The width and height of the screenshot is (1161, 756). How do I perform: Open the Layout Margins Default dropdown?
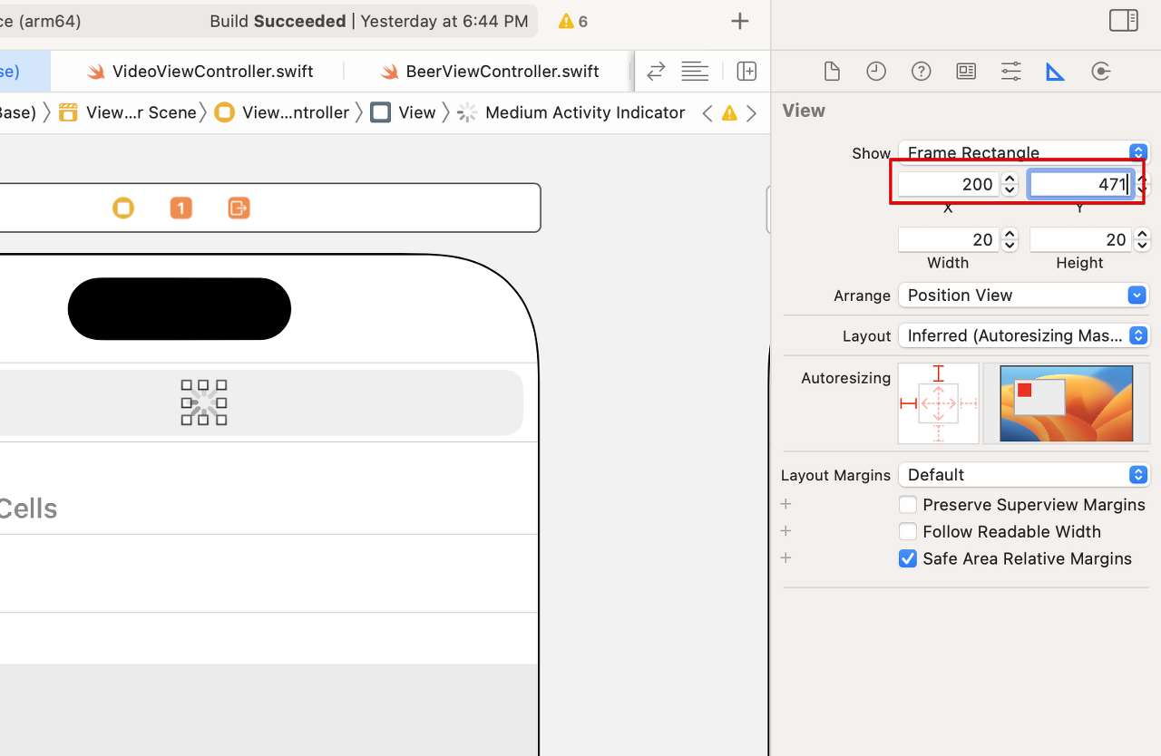(x=1024, y=475)
